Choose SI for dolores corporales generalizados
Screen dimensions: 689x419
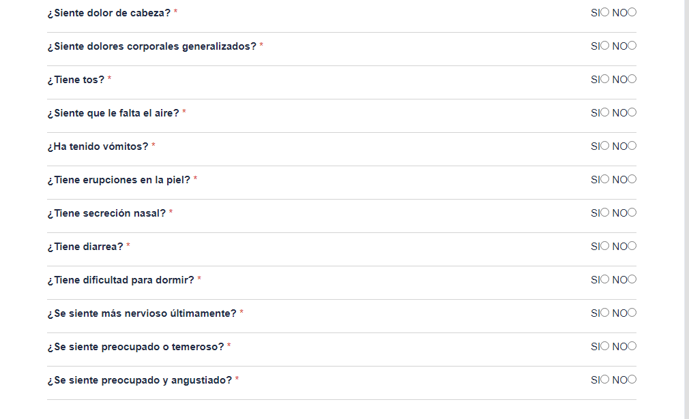604,46
